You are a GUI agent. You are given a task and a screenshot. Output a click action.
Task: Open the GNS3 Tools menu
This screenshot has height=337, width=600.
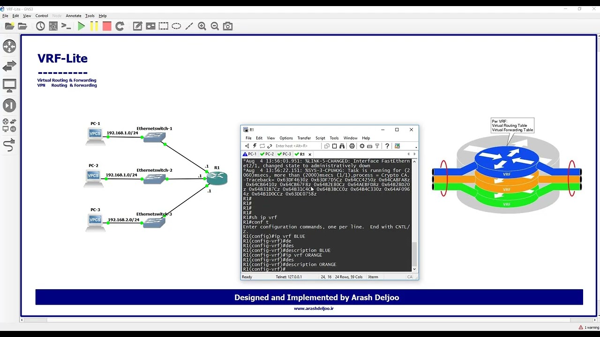90,16
